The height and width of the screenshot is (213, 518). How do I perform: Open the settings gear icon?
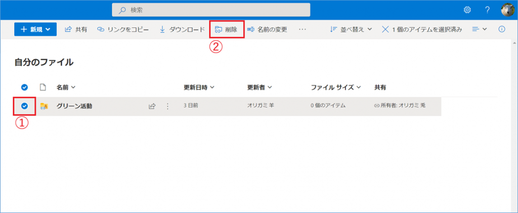(x=467, y=10)
